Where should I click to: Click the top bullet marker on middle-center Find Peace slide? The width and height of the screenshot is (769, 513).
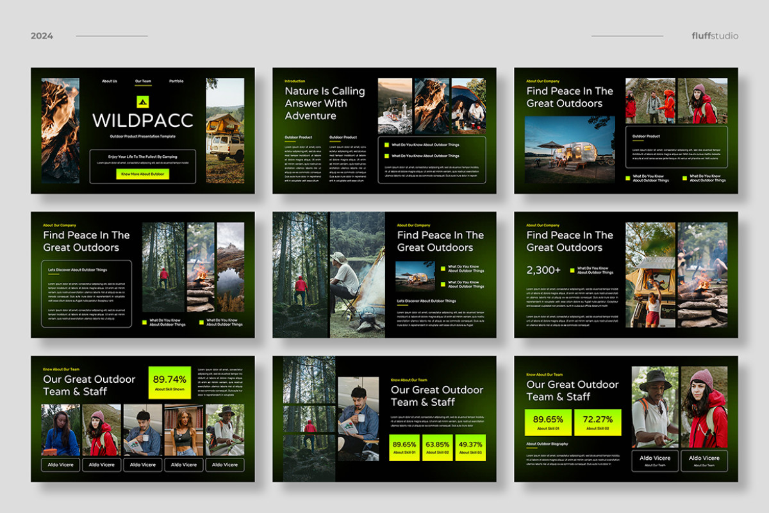click(x=443, y=269)
